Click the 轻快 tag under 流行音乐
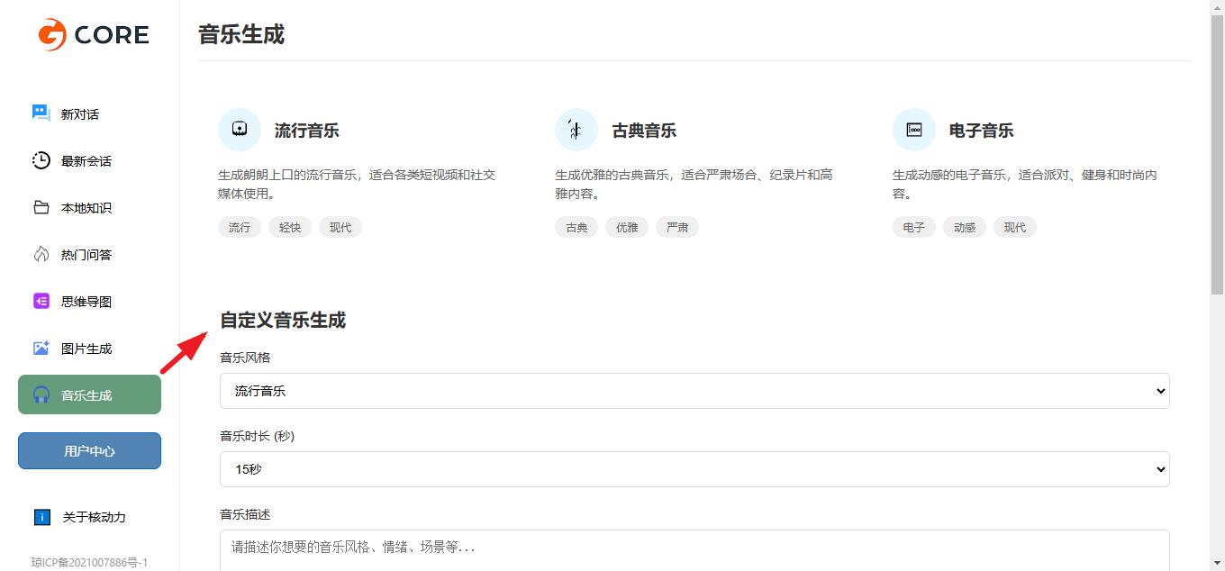1225x571 pixels. coord(290,227)
